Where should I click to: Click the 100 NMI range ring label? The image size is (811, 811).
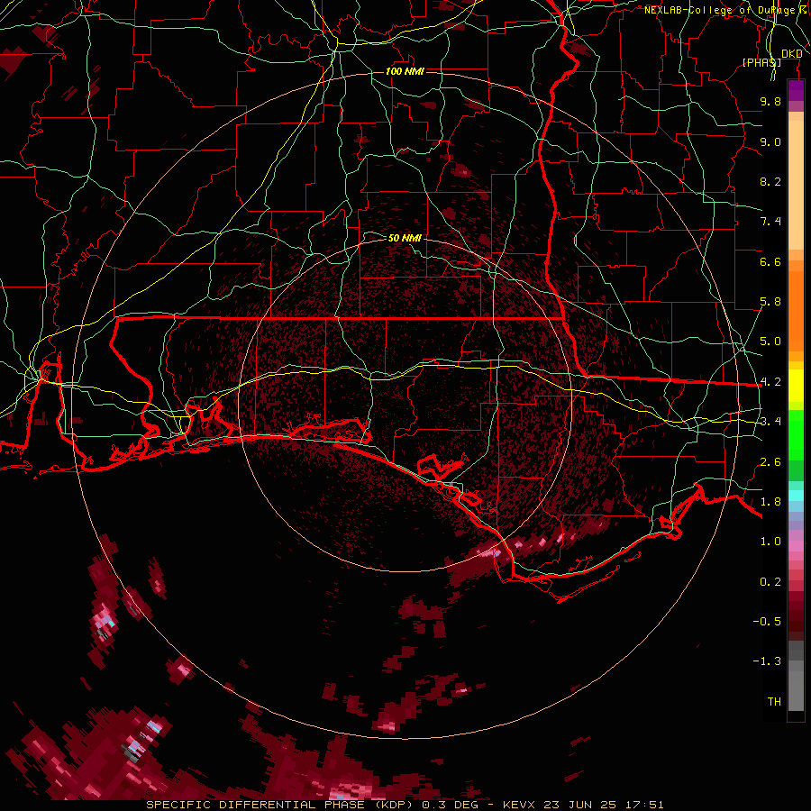coord(405,71)
